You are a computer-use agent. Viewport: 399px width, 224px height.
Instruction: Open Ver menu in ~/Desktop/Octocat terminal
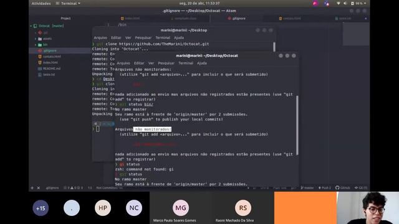(x=151, y=63)
